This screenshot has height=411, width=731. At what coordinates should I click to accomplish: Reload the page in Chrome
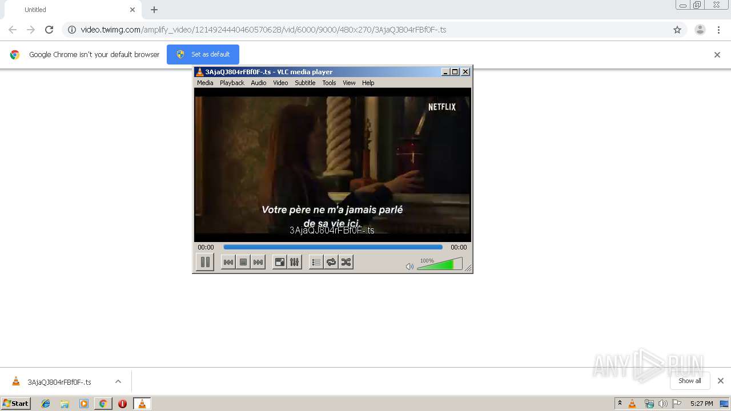click(x=49, y=30)
